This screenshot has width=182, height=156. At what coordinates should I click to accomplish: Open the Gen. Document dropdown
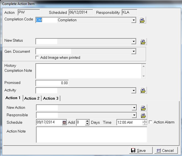pyautogui.click(x=134, y=51)
